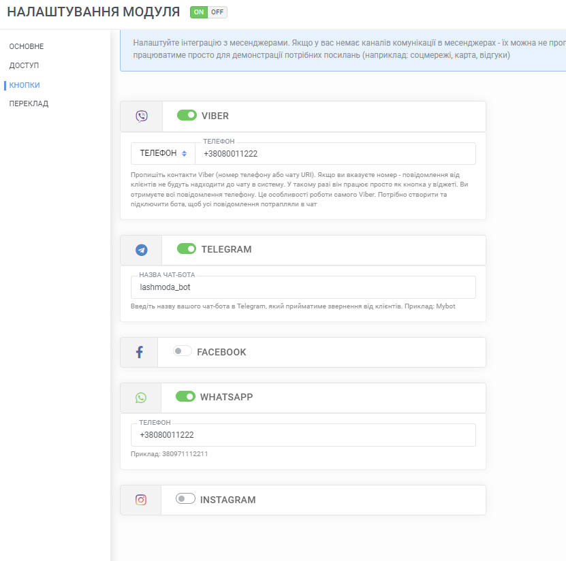Open the ПЕРЕКЛАД settings section
This screenshot has width=566, height=561.
[x=29, y=103]
